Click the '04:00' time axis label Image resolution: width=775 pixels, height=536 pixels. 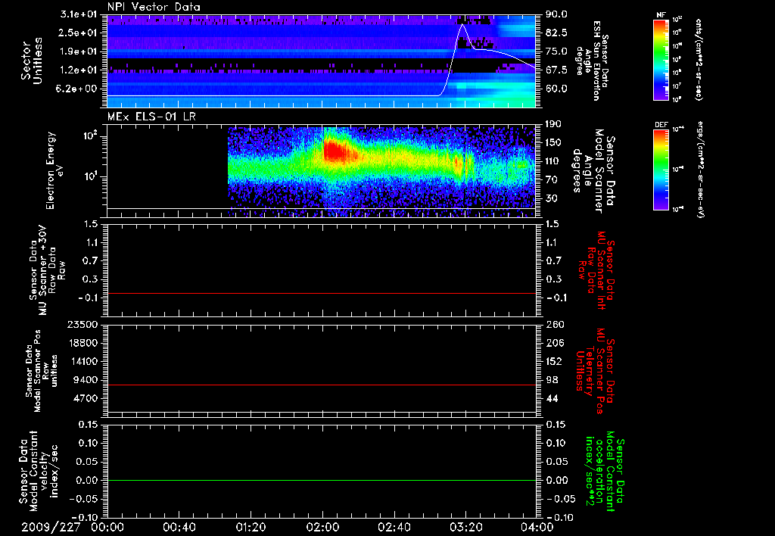(537, 527)
